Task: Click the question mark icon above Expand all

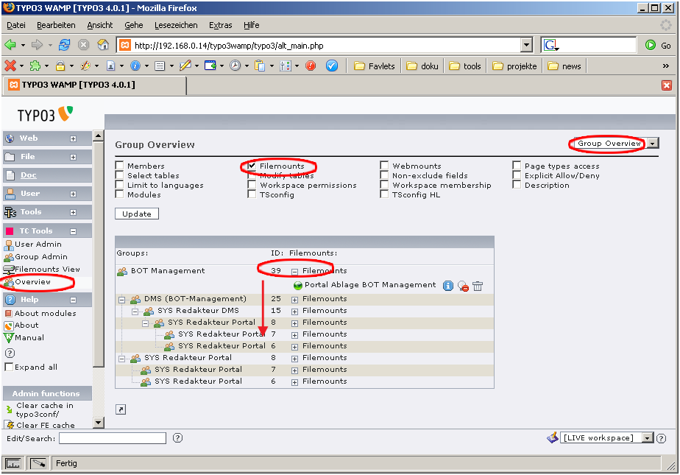Action: (10, 353)
